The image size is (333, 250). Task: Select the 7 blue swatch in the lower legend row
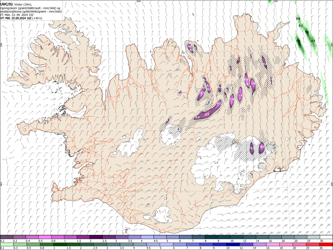click(x=193, y=245)
